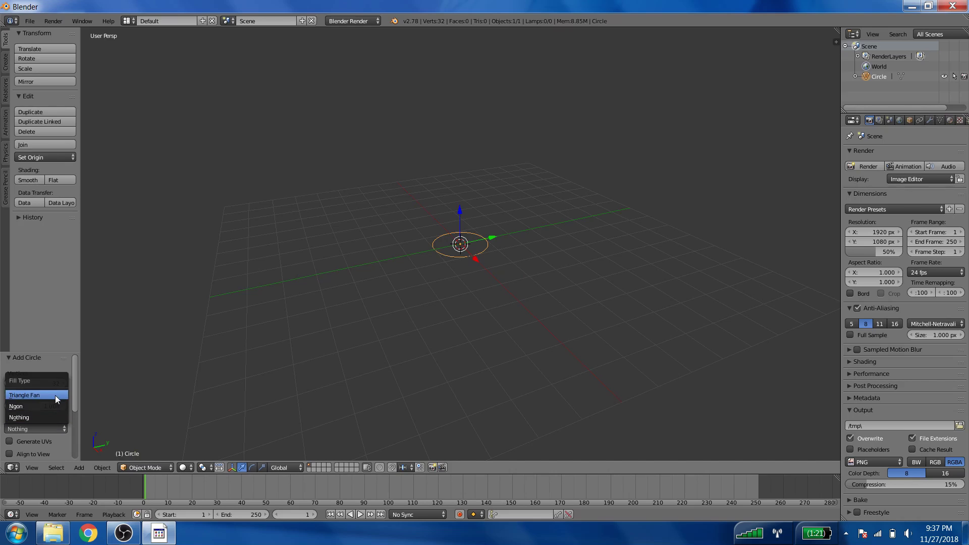This screenshot has width=969, height=545.
Task: Click the play animation button
Action: 360,514
